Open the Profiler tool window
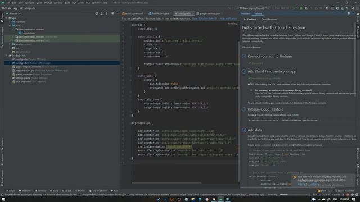 80,191
